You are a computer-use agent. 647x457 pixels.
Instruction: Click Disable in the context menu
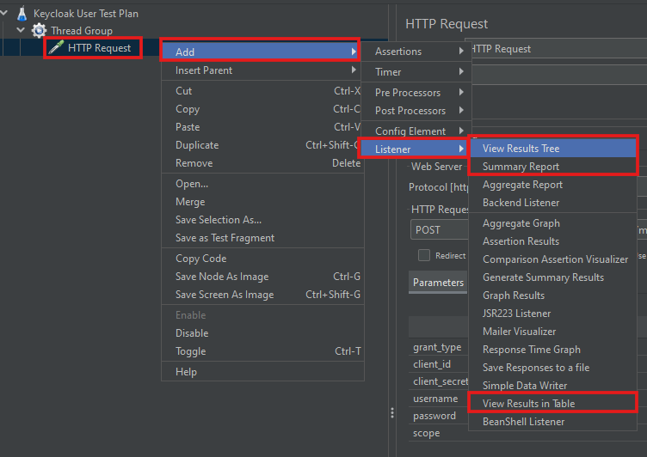click(x=261, y=333)
